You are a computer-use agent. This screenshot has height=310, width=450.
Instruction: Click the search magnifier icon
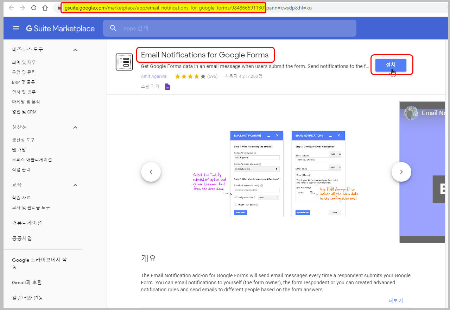113,28
